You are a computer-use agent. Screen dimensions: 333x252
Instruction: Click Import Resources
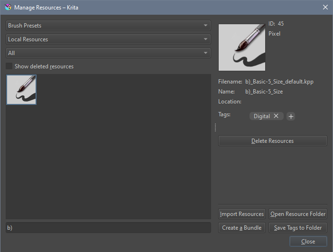[x=242, y=214]
